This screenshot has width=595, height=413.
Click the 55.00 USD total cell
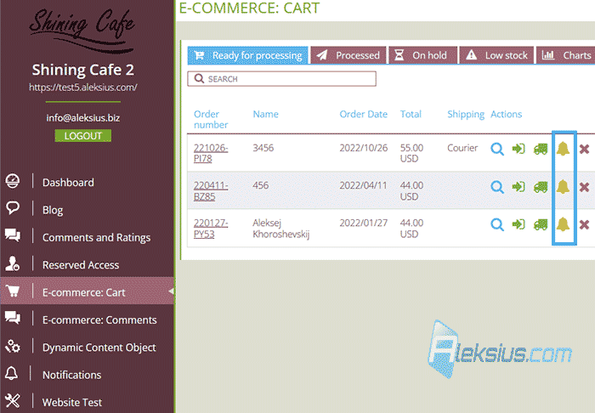tap(411, 153)
